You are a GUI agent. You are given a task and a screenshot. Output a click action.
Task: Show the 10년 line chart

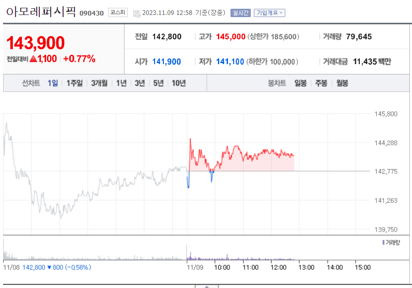coord(179,83)
